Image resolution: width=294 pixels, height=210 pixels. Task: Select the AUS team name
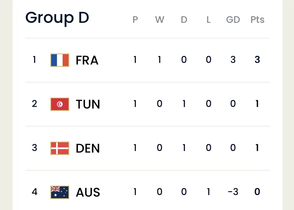[x=88, y=192]
